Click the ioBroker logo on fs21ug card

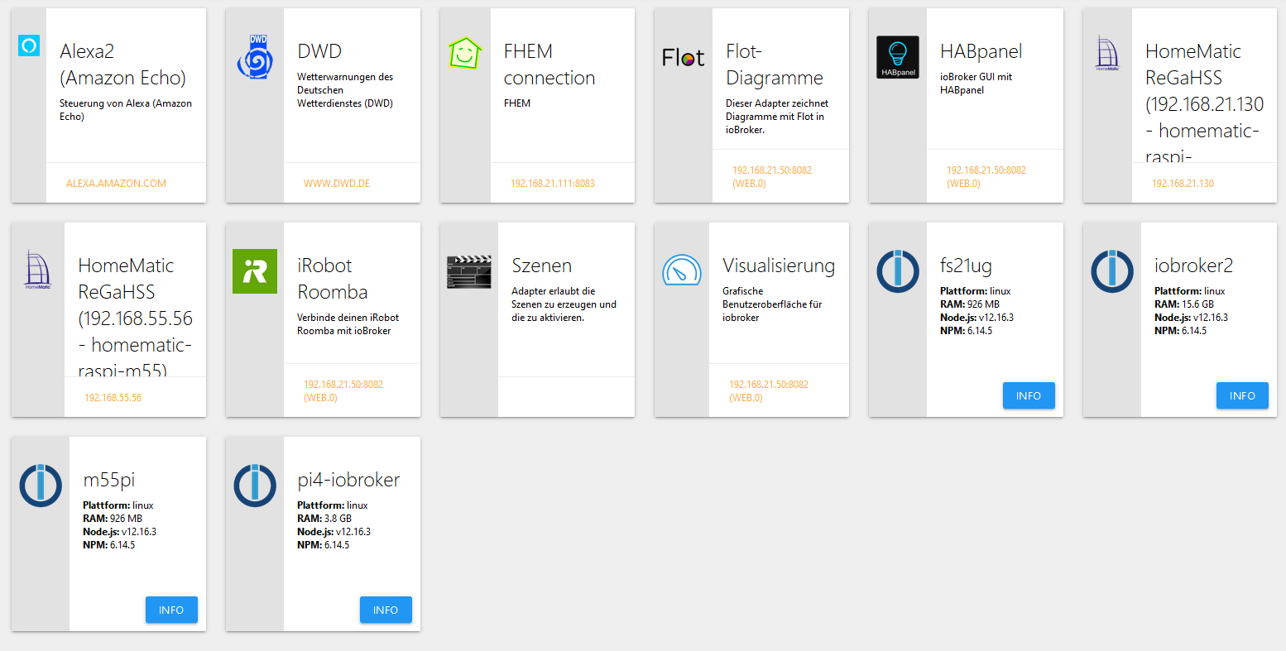(898, 271)
